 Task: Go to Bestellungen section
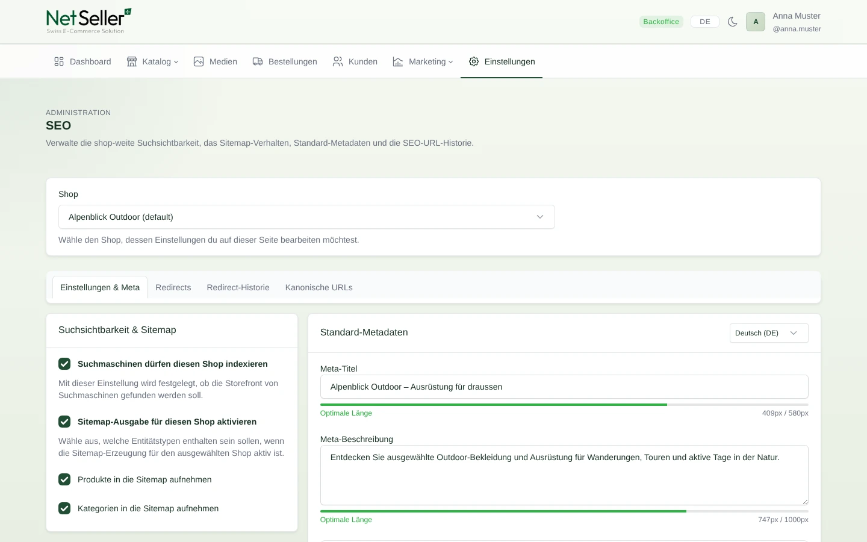285,61
